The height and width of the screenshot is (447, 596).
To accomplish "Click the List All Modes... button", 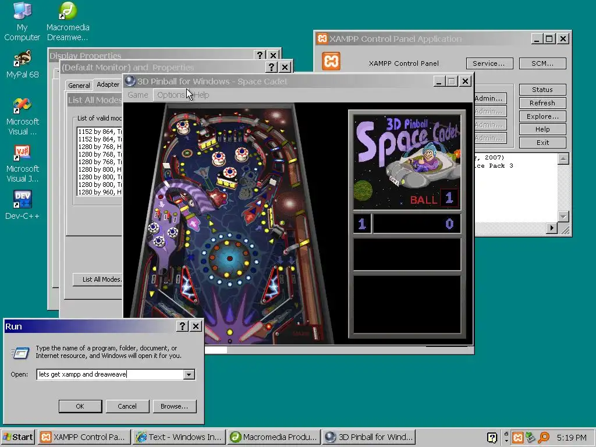I will 98,279.
